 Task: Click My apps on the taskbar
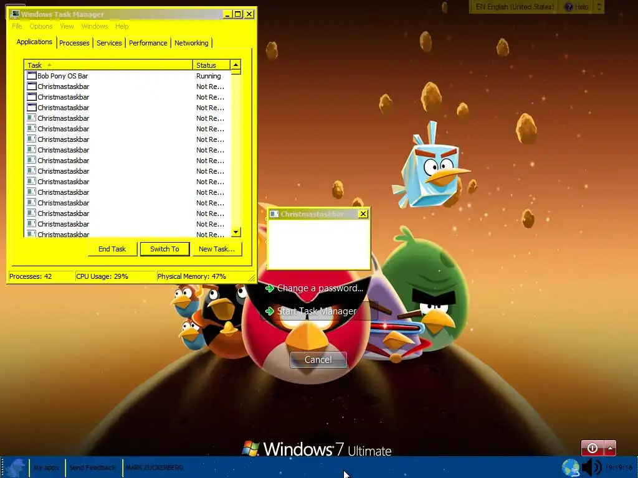(x=46, y=468)
